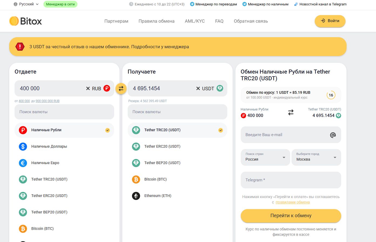
Task: Swap currencies with the yellow arrows button
Action: pyautogui.click(x=121, y=88)
